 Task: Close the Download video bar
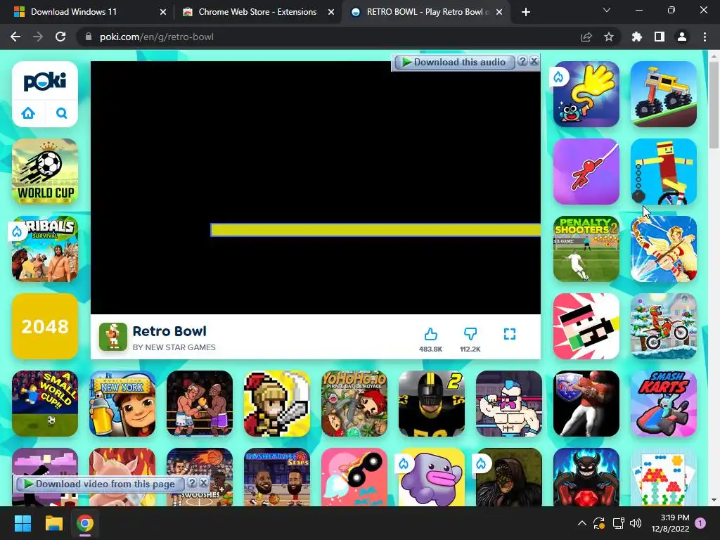pos(203,483)
